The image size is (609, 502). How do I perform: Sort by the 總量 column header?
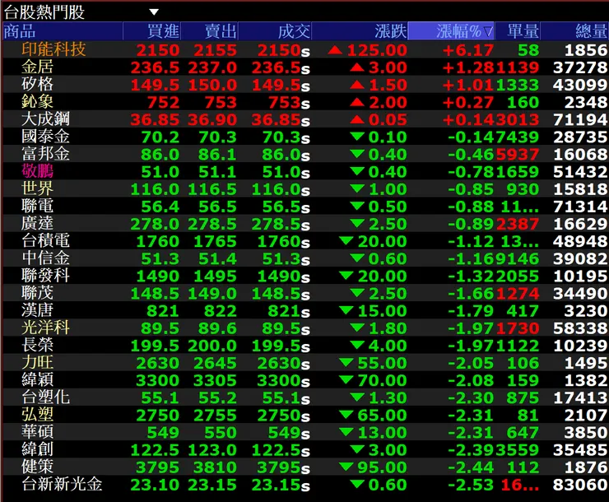point(574,31)
